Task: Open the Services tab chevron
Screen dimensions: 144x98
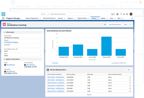Action: [x=98, y=18]
